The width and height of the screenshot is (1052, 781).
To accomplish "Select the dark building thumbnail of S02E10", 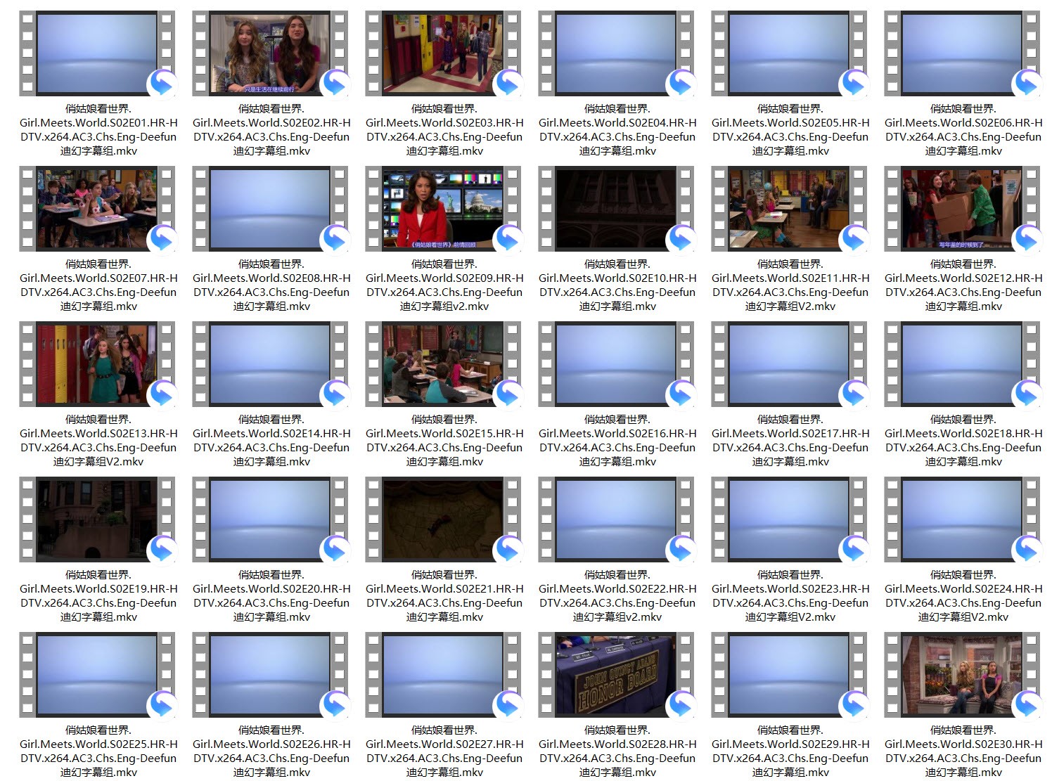I will click(x=616, y=209).
